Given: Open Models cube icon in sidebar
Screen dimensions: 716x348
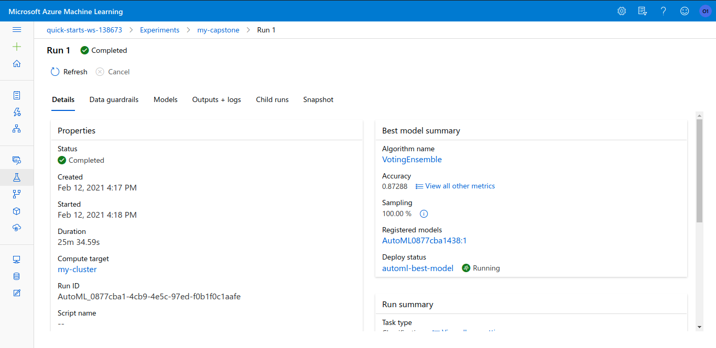Looking at the screenshot, I should pos(17,211).
